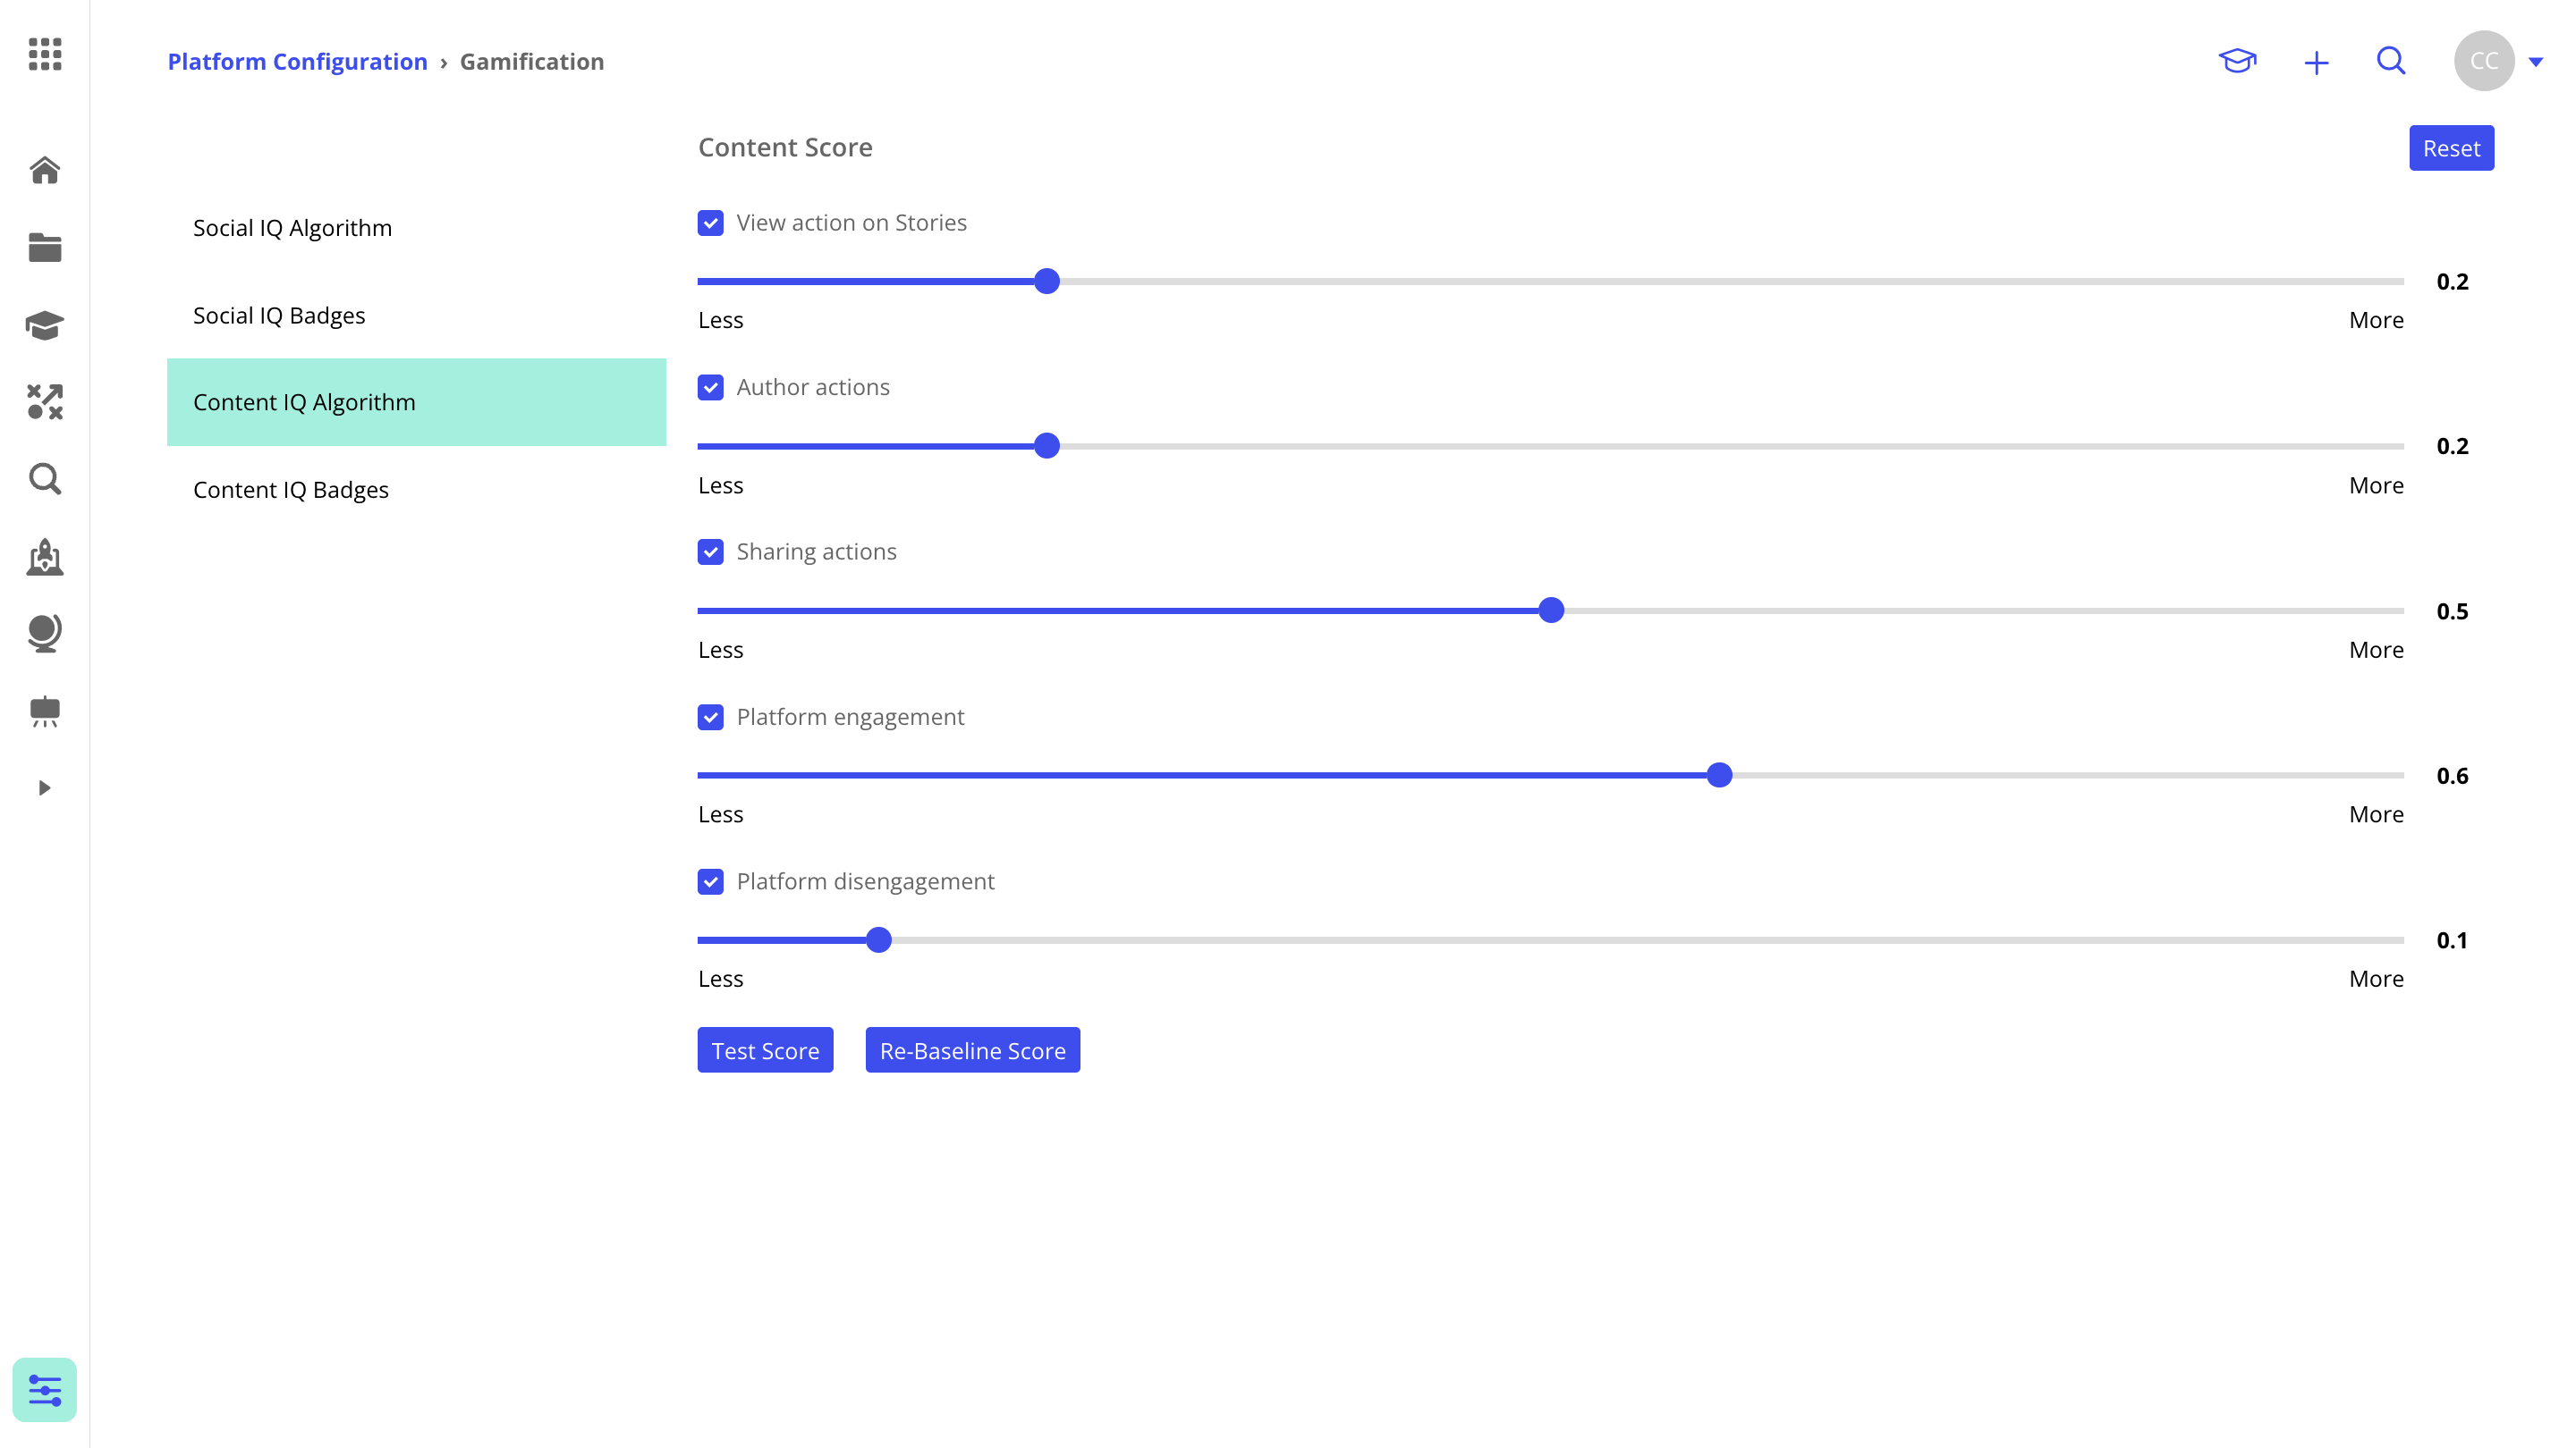2576x1448 pixels.
Task: Adjust the Sharing actions slider handle
Action: pos(1551,610)
